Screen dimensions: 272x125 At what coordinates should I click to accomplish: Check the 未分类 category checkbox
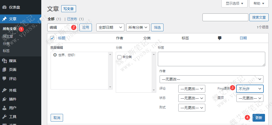[x=119, y=57]
